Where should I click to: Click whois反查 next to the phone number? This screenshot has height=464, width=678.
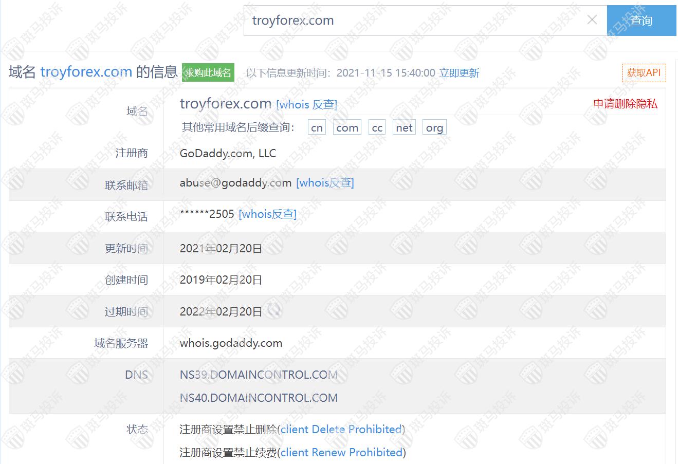[267, 214]
